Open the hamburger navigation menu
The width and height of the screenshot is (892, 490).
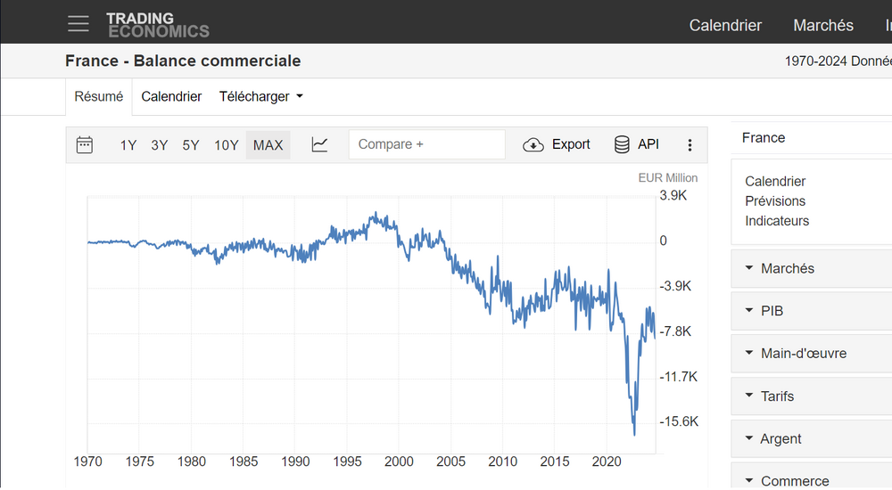click(78, 24)
